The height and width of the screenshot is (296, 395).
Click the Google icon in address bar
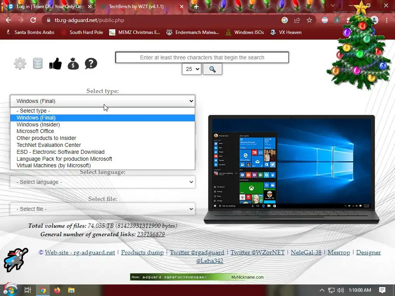[285, 20]
